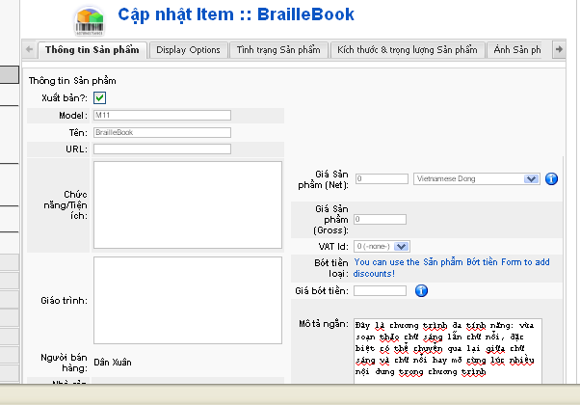Click the Dân Xuân vendor name
580x405 pixels.
(113, 363)
